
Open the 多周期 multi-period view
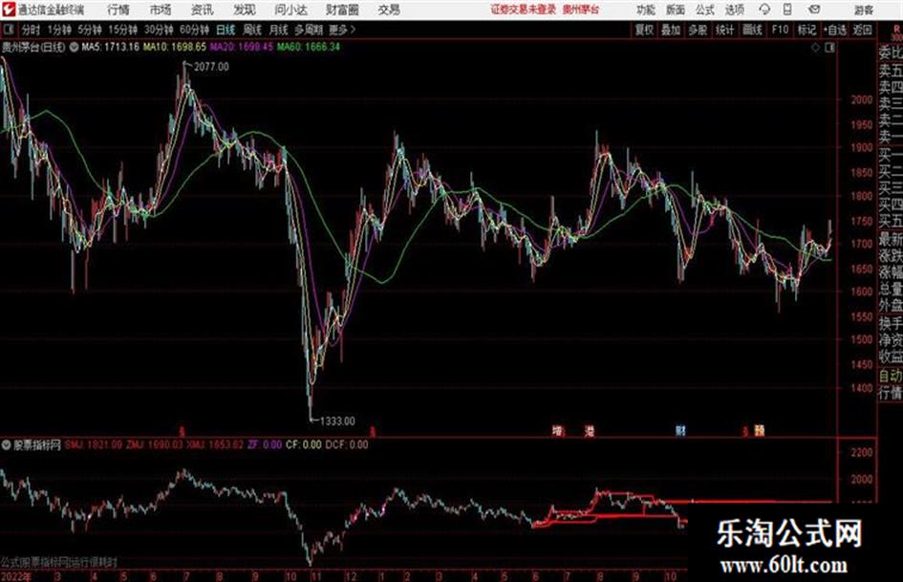click(x=309, y=30)
